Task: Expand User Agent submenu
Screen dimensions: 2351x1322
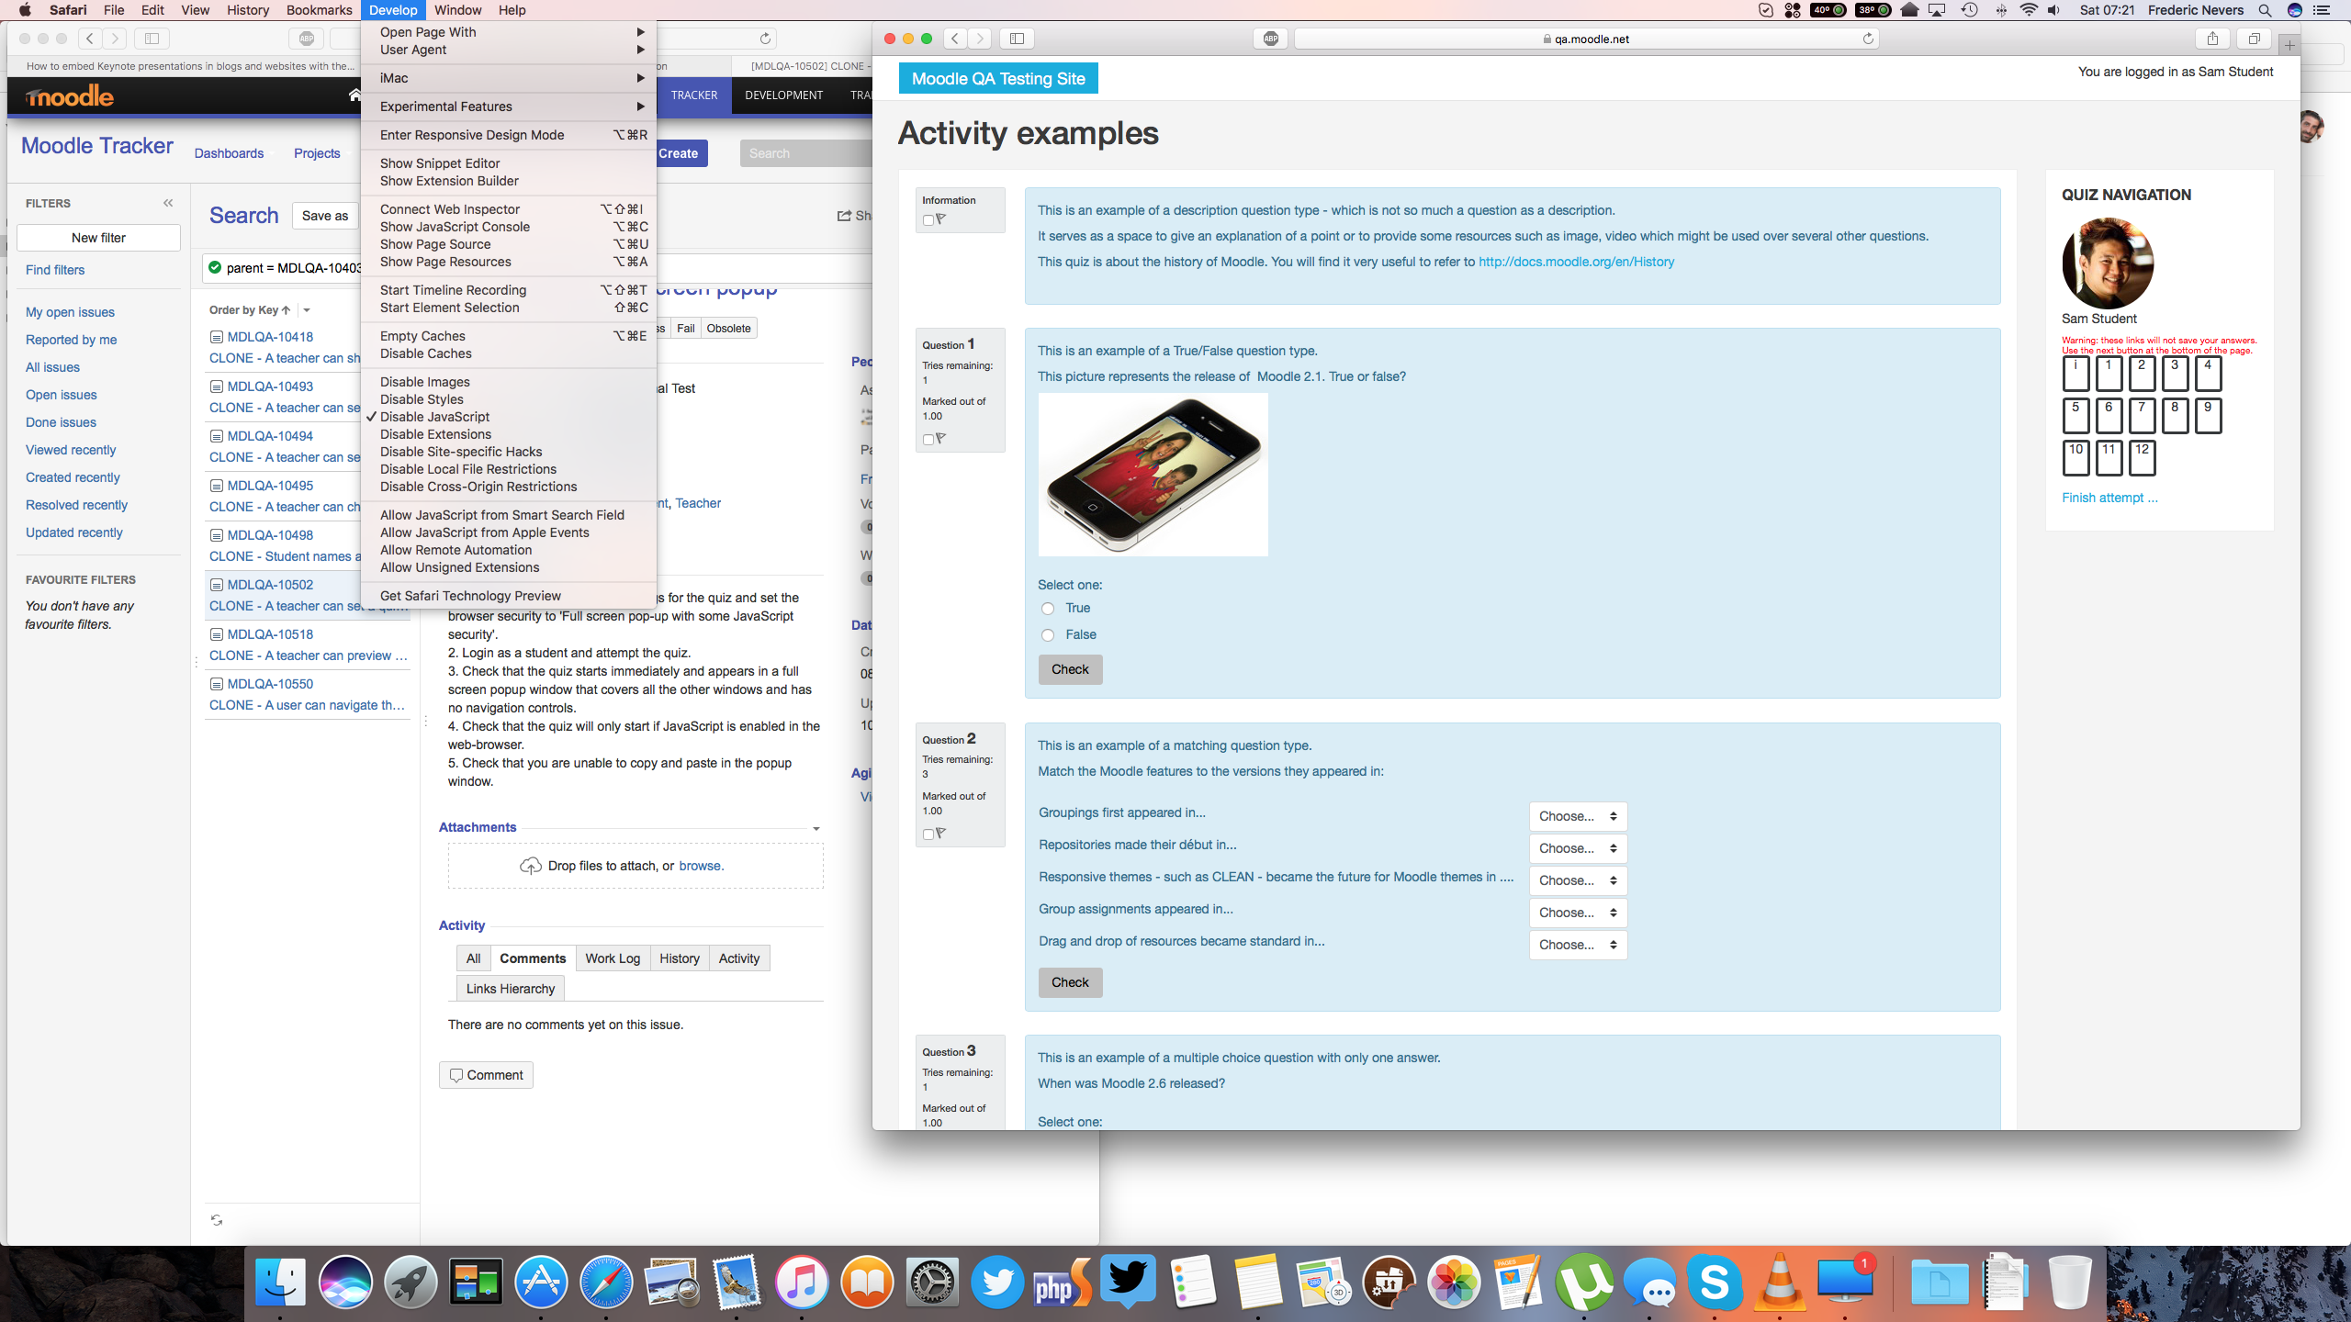Action: tap(509, 50)
